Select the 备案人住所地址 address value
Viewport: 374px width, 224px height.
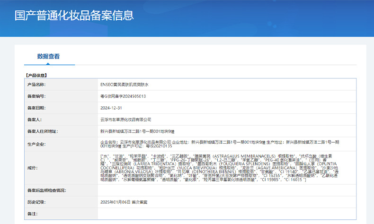tap(137, 131)
